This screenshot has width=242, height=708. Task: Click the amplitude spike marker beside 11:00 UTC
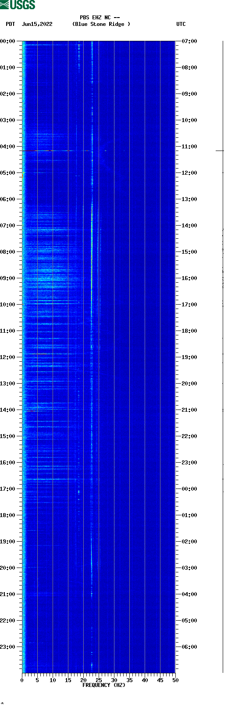[220, 151]
